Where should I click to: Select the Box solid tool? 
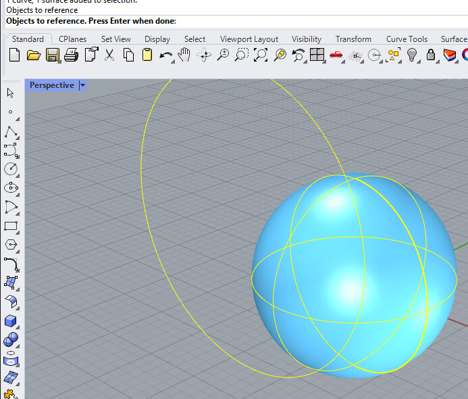[x=10, y=321]
